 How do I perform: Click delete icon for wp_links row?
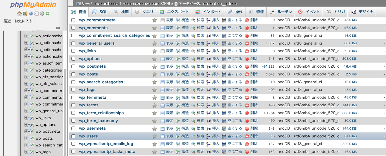pos(247,51)
